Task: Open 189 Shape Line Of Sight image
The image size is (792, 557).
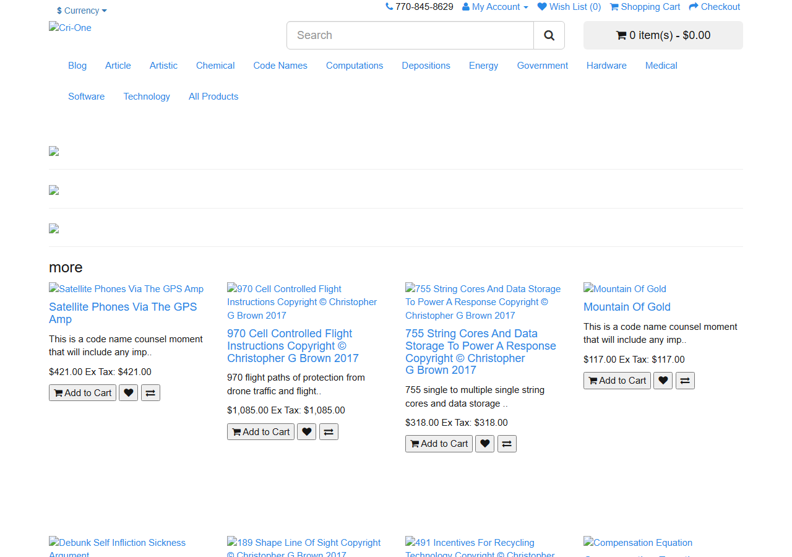Action: tap(304, 546)
